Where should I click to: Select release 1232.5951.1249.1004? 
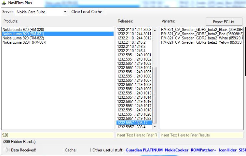tap(134, 68)
